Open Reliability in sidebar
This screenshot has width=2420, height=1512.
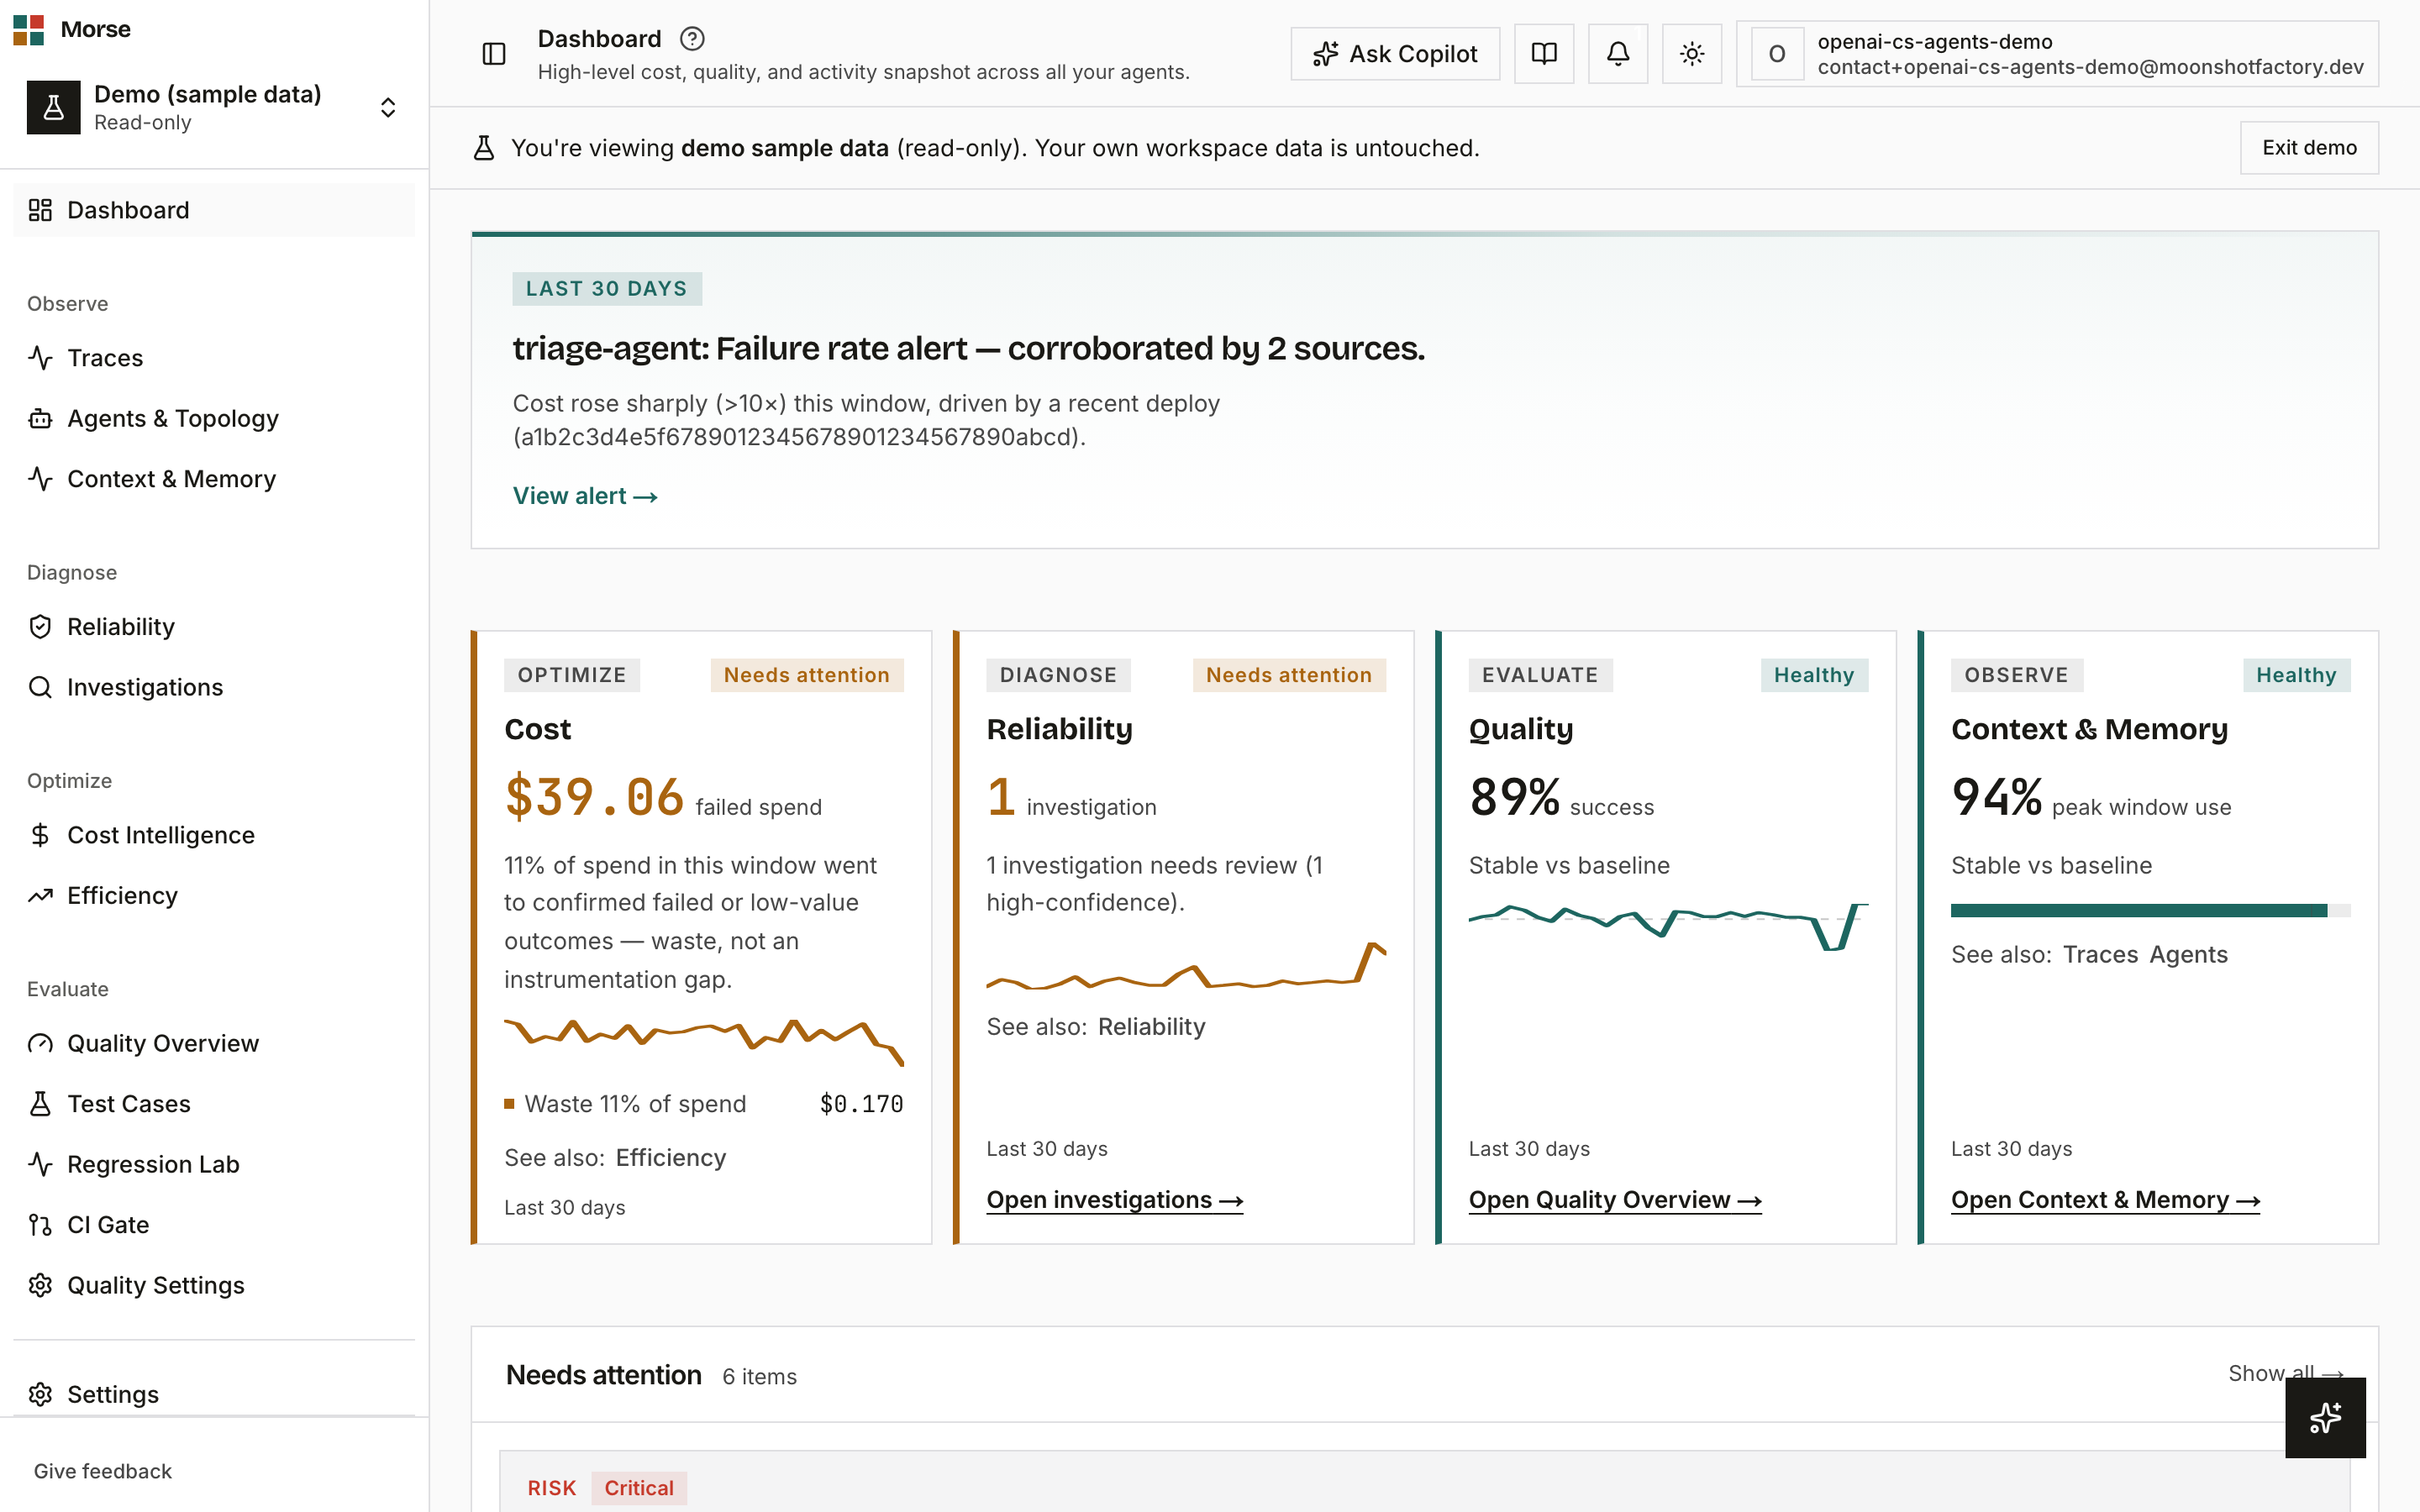pos(214,627)
